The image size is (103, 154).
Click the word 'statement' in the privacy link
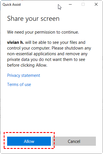pos(31,75)
